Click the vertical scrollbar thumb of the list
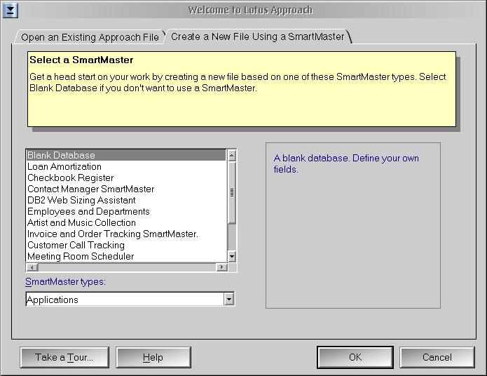This screenshot has width=487, height=376. (x=232, y=192)
